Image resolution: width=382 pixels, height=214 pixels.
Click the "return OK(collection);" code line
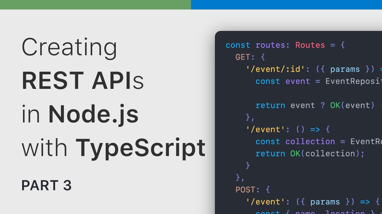click(x=310, y=154)
